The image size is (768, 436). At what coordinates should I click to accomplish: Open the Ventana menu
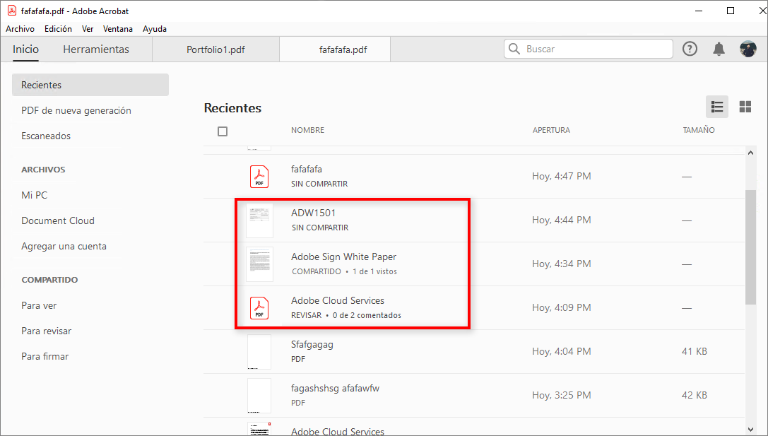click(117, 29)
